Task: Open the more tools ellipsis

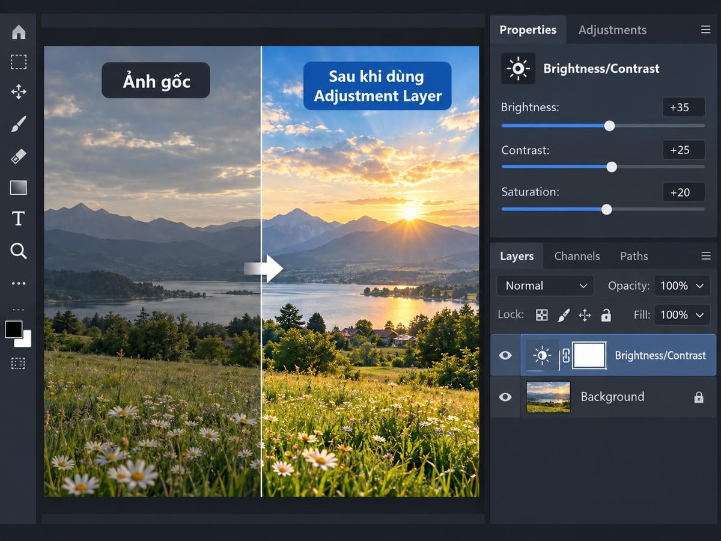Action: coord(19,283)
